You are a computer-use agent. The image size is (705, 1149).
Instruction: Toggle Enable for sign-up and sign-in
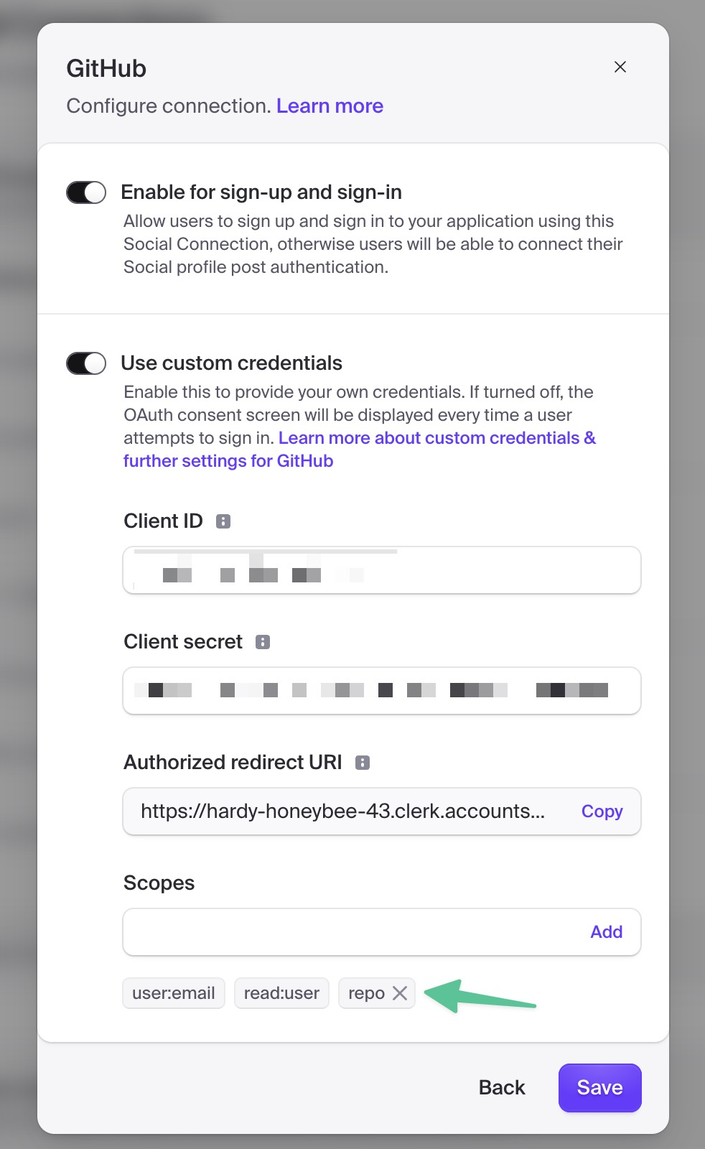point(86,192)
